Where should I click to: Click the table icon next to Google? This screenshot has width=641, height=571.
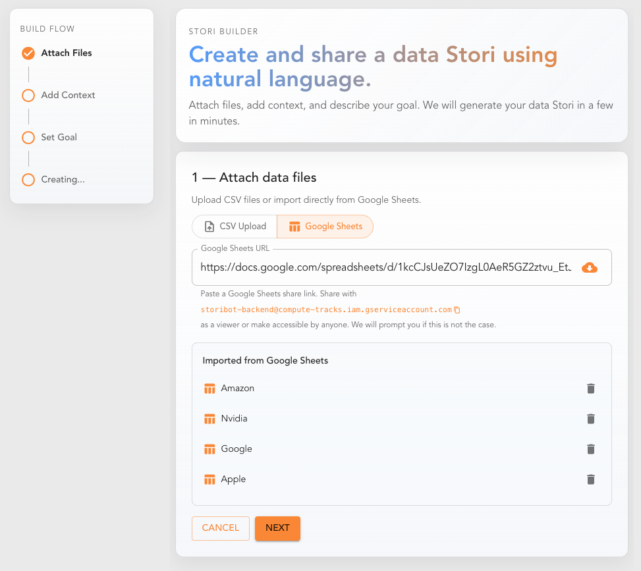coord(209,449)
